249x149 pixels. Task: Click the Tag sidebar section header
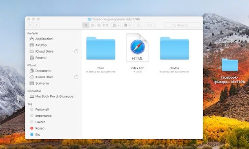tap(30, 104)
